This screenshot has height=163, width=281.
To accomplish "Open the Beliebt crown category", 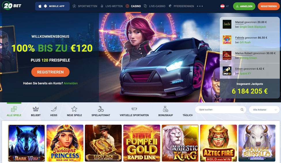I will click(x=36, y=111).
